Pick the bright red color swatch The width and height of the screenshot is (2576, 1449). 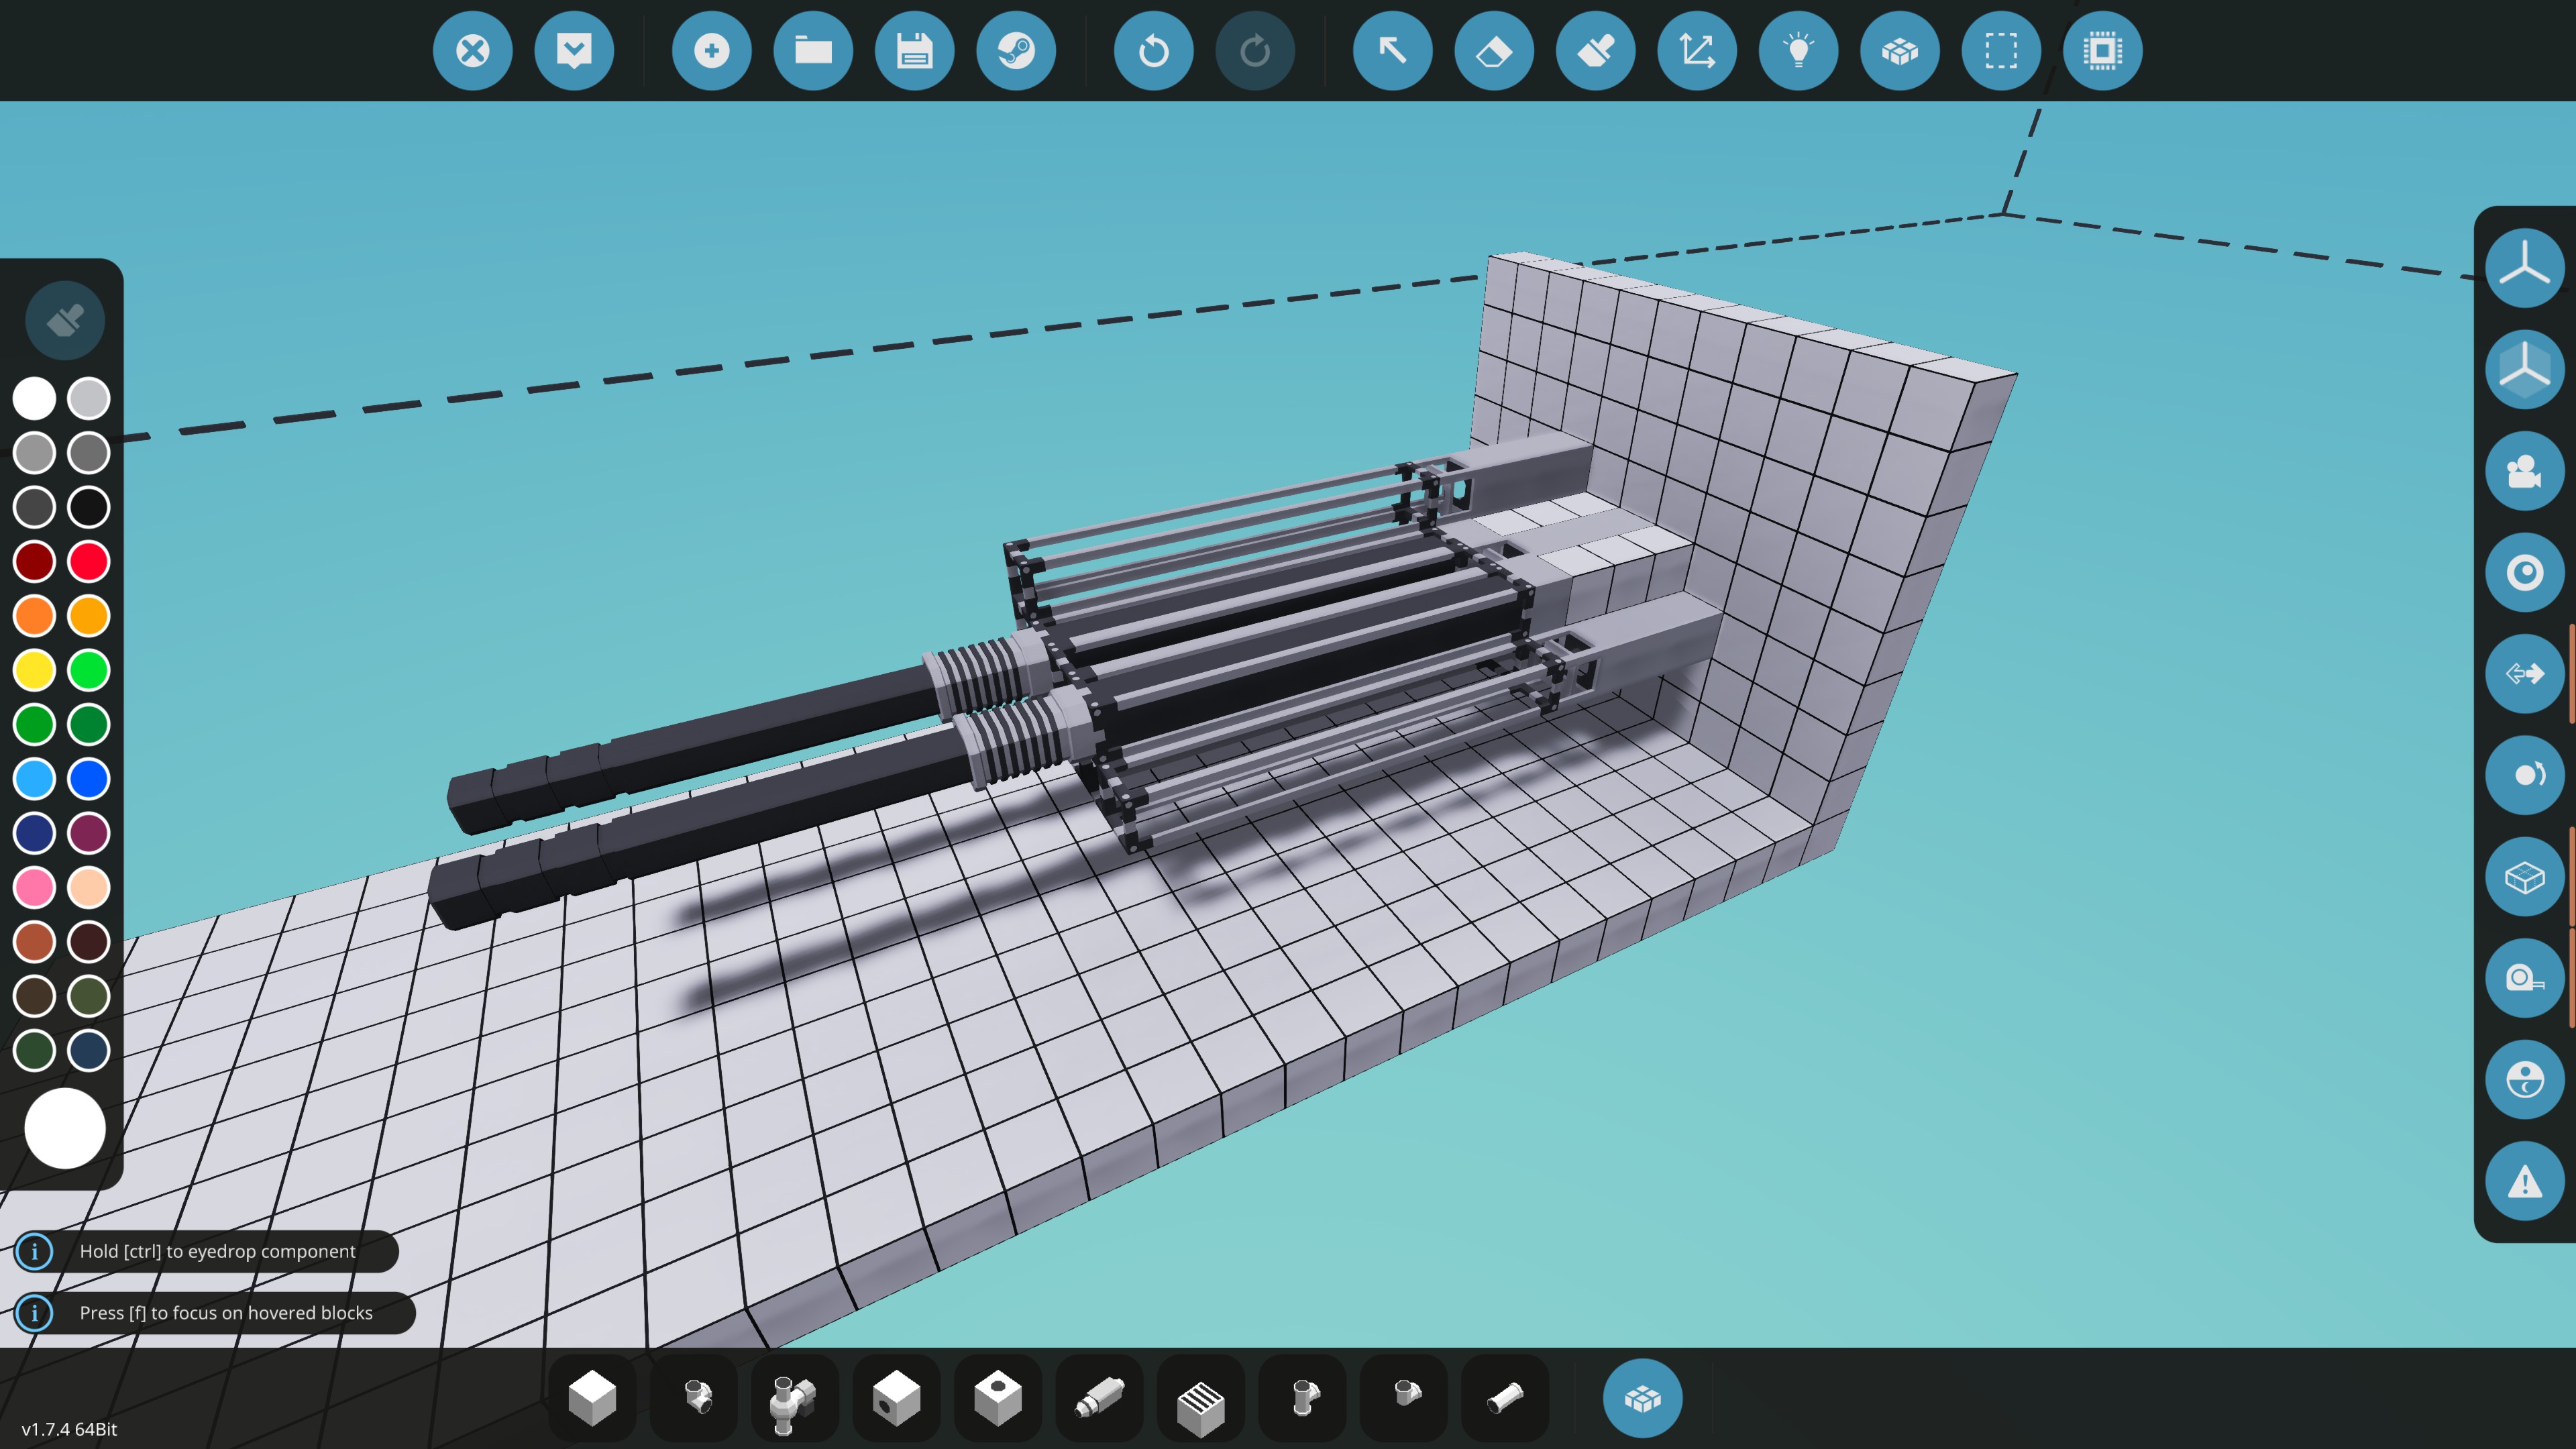[89, 561]
